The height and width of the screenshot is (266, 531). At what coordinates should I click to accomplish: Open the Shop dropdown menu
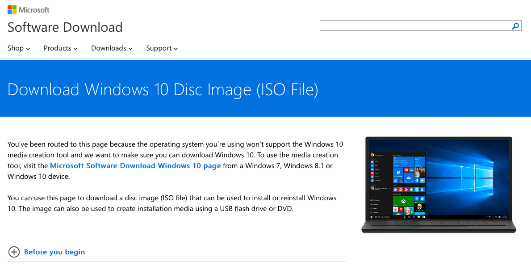click(x=19, y=48)
